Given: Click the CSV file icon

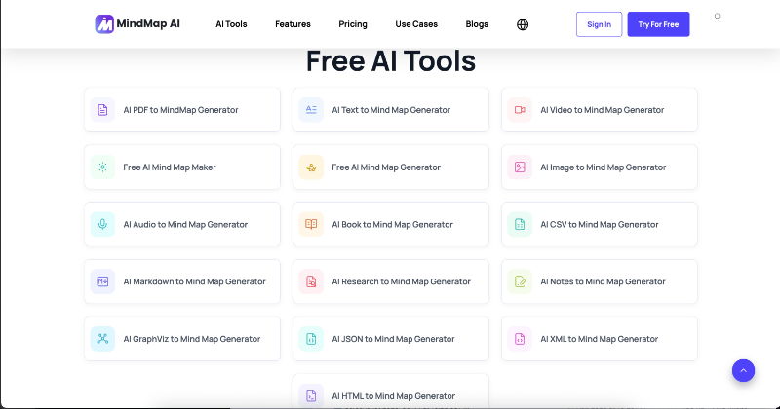Looking at the screenshot, I should click(x=520, y=225).
